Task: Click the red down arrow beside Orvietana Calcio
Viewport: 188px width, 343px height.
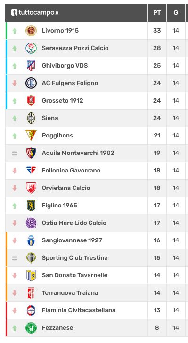Action: coord(15,188)
